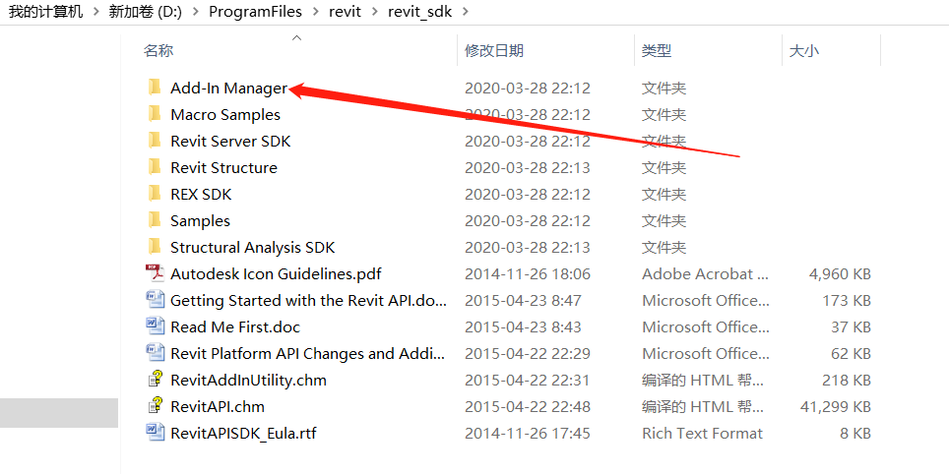Image resolution: width=949 pixels, height=474 pixels.
Task: Click the document icon of RevitAPISDK_Eula.rtf
Action: point(155,433)
